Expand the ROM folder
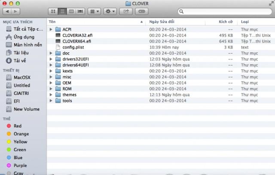Image resolution: width=275 pixels, height=175 pixels. tap(51, 89)
